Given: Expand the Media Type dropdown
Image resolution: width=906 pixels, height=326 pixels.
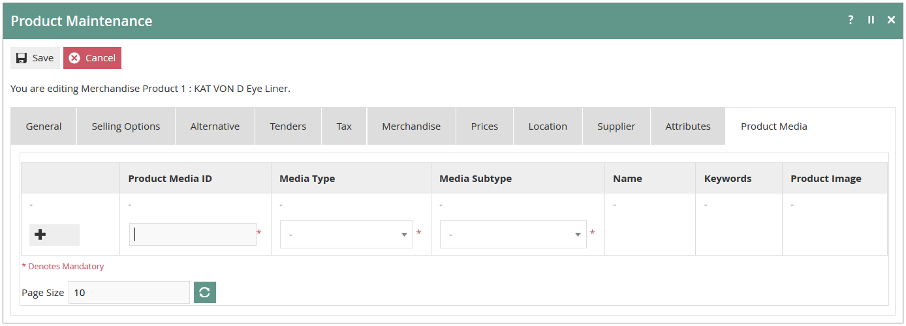Looking at the screenshot, I should coord(347,235).
